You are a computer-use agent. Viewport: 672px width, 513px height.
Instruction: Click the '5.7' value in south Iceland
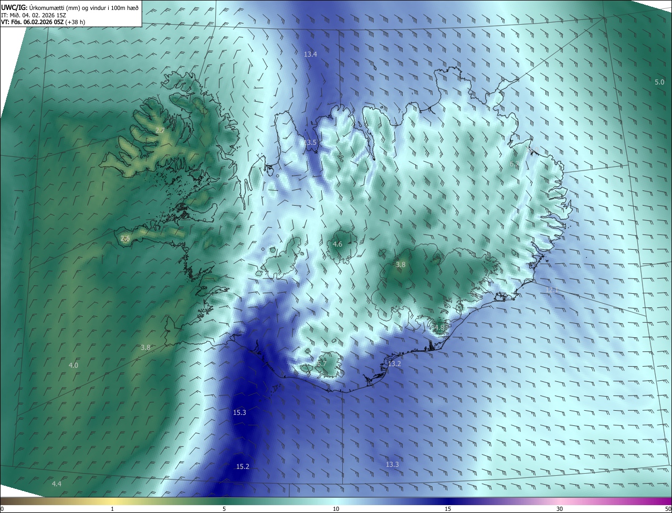321,363
